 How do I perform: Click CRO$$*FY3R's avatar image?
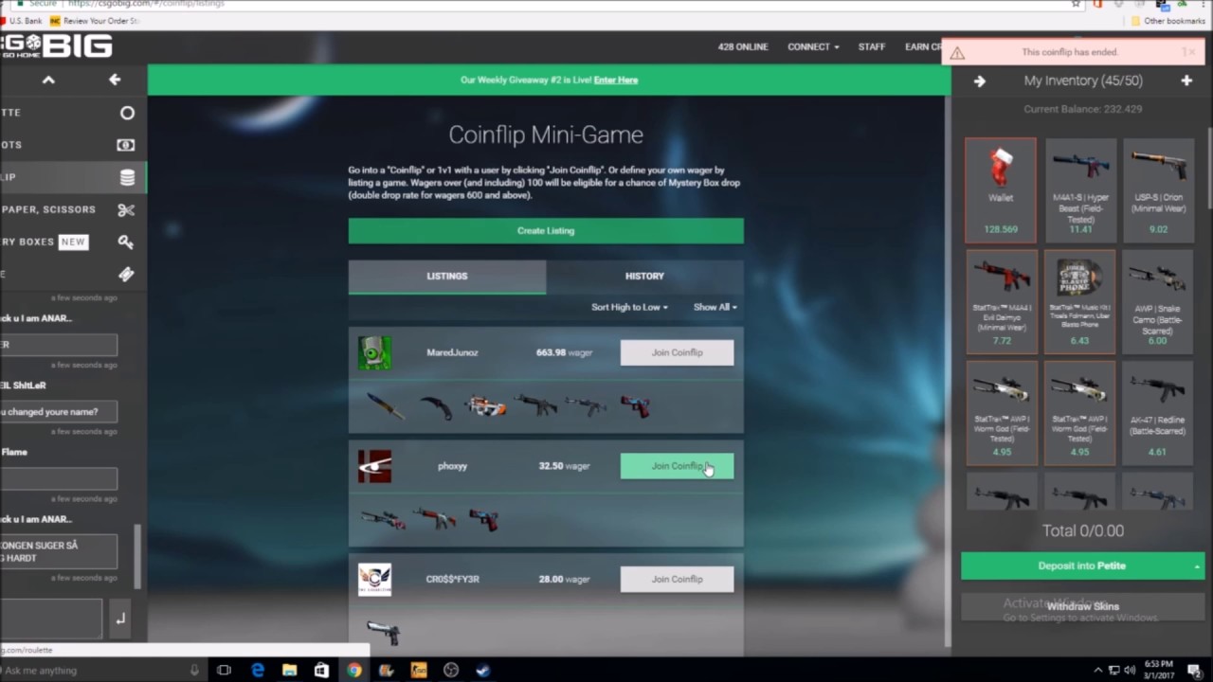[x=374, y=579]
